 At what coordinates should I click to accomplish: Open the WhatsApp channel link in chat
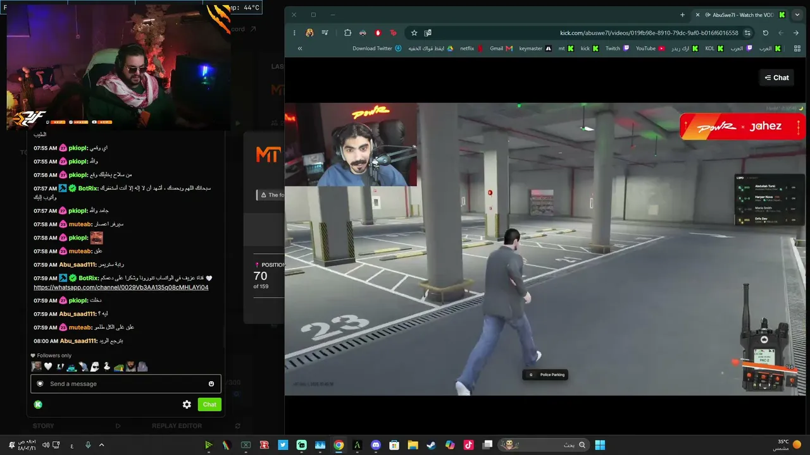coord(121,288)
